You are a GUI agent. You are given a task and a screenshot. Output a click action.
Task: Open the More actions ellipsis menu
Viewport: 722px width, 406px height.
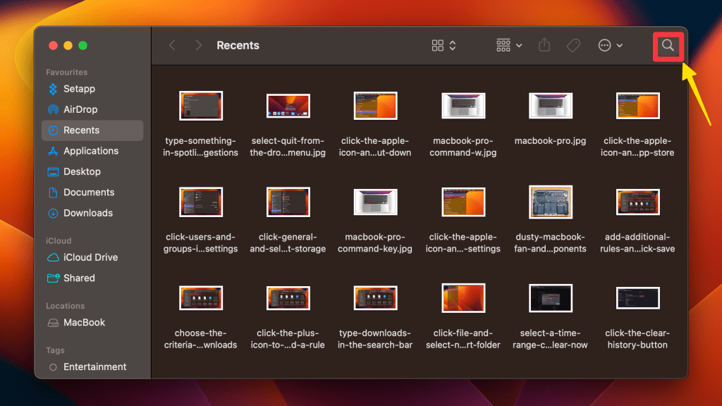(x=610, y=45)
